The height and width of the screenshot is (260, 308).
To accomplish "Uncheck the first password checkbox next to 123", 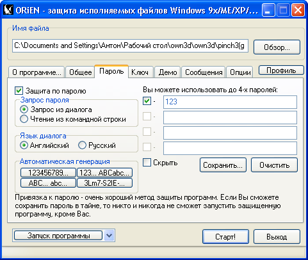I will pos(147,101).
